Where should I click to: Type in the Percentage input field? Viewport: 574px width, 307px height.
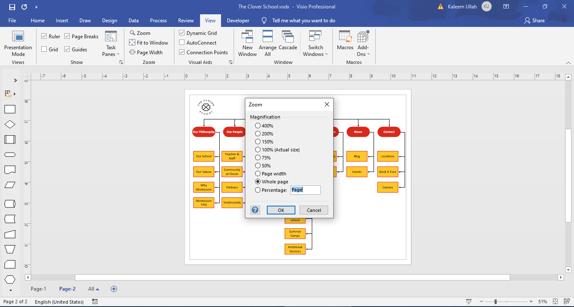pos(305,190)
